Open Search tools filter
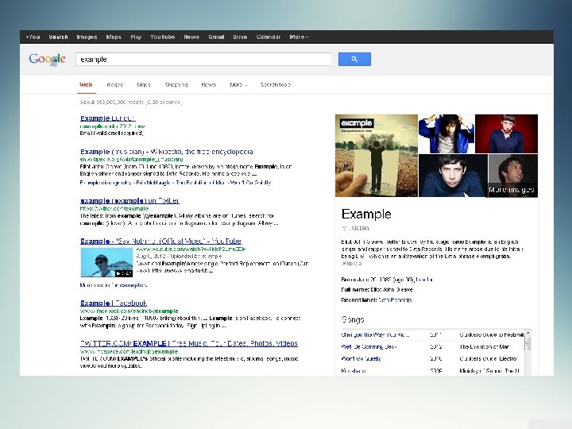The width and height of the screenshot is (572, 429). click(276, 85)
